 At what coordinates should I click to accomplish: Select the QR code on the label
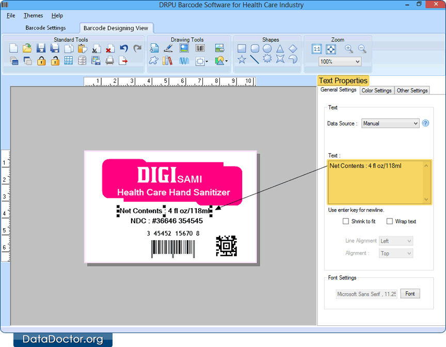(226, 246)
